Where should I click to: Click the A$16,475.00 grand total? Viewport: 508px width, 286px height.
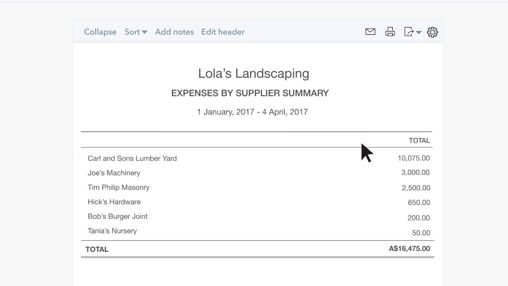[410, 249]
